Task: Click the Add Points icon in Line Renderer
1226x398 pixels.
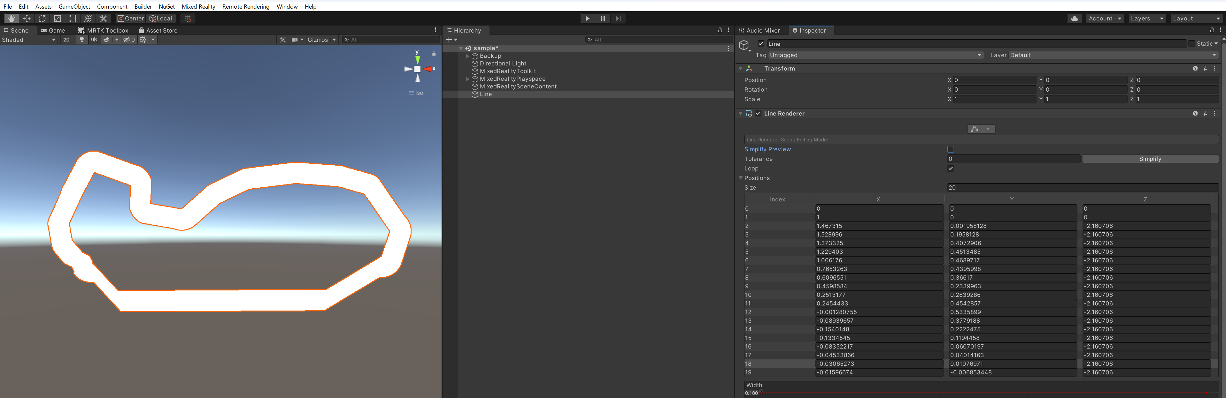Action: point(989,129)
